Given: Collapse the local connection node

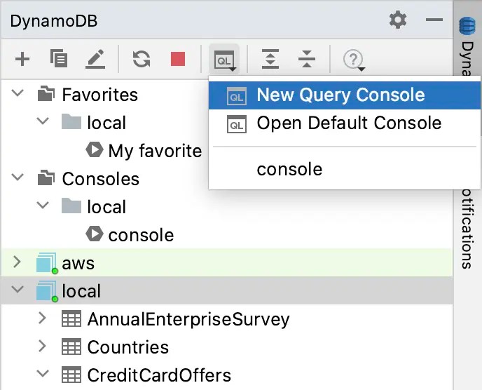Looking at the screenshot, I should click(x=18, y=290).
